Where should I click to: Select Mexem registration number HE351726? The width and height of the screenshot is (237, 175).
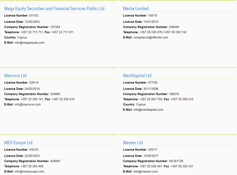176,161
